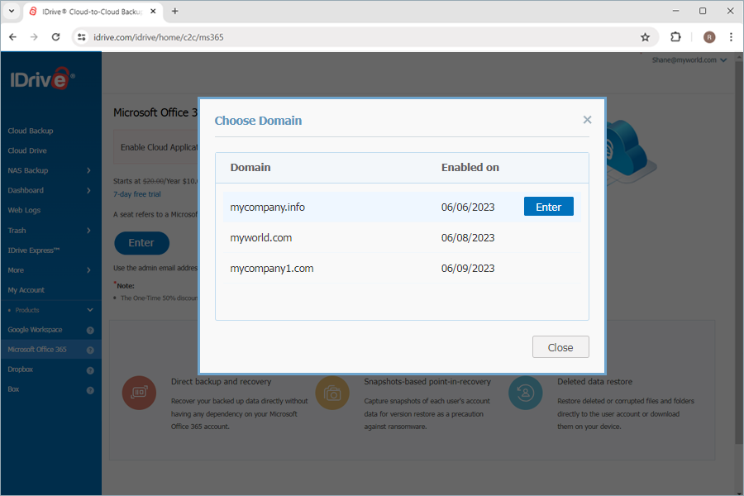Click the Domain column header

(x=250, y=168)
